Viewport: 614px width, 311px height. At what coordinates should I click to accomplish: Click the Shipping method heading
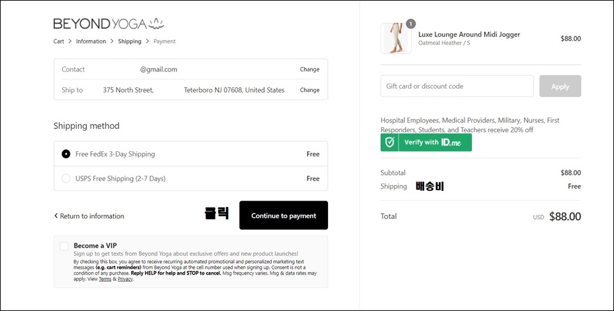tap(86, 126)
